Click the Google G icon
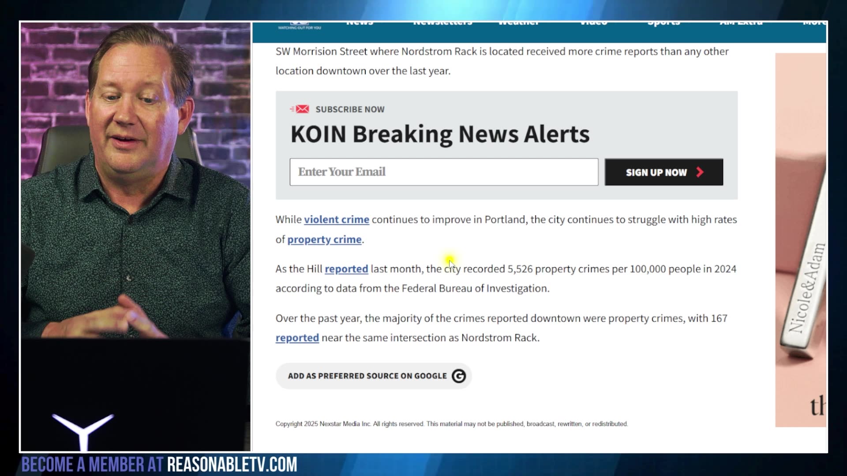 click(459, 376)
